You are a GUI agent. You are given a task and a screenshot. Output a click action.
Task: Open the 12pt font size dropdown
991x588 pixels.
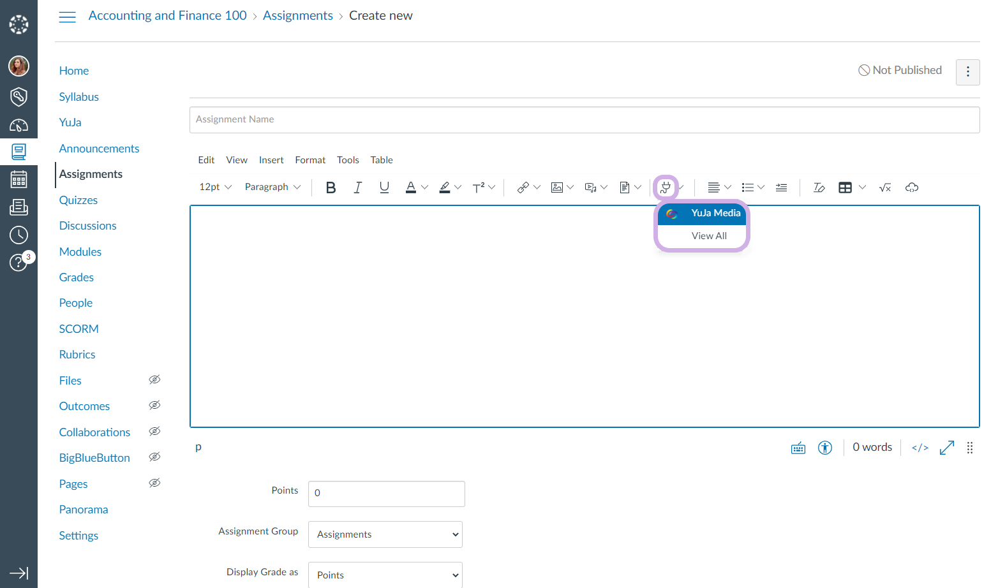(215, 187)
